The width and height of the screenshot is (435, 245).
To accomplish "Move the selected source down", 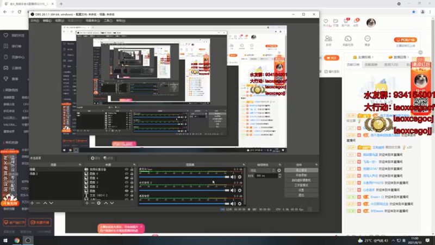I will [112, 203].
